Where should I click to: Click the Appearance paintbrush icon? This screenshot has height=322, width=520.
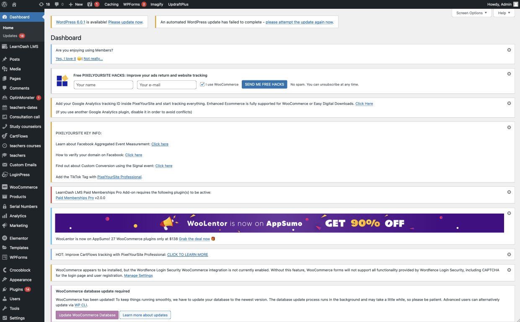click(5, 280)
